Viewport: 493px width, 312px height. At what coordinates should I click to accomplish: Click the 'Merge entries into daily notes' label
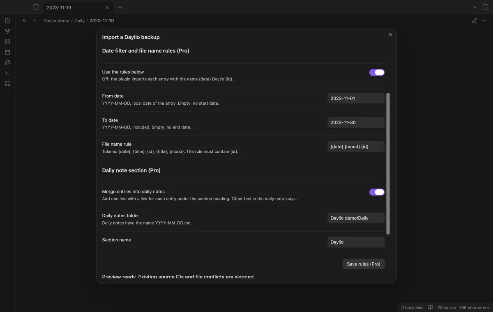[133, 192]
